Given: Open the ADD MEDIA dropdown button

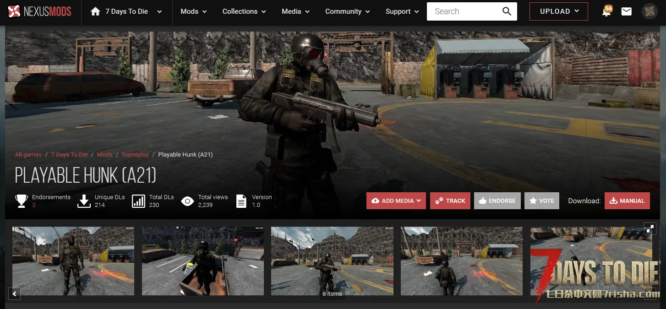Looking at the screenshot, I should click(396, 201).
